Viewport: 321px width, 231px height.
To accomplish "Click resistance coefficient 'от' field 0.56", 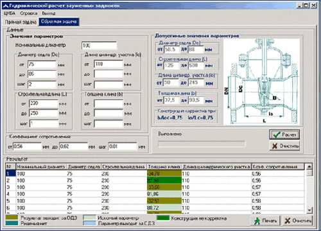I will point(27,146).
